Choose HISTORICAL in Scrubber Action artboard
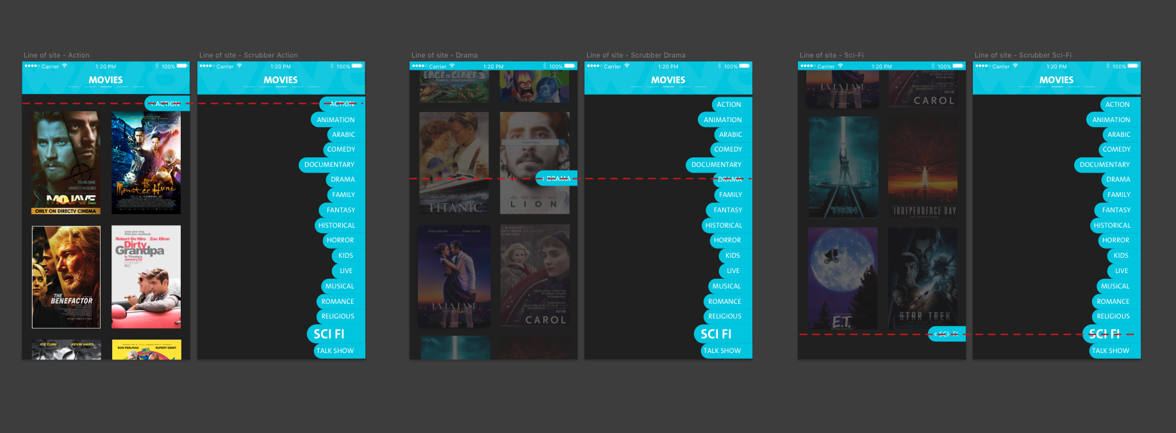 pos(339,225)
